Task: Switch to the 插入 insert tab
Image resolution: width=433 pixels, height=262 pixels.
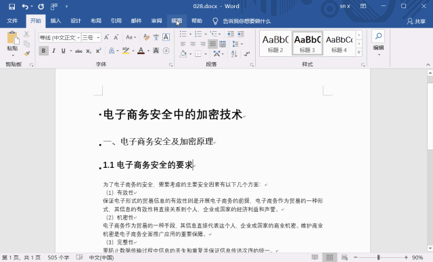Action: click(x=55, y=21)
